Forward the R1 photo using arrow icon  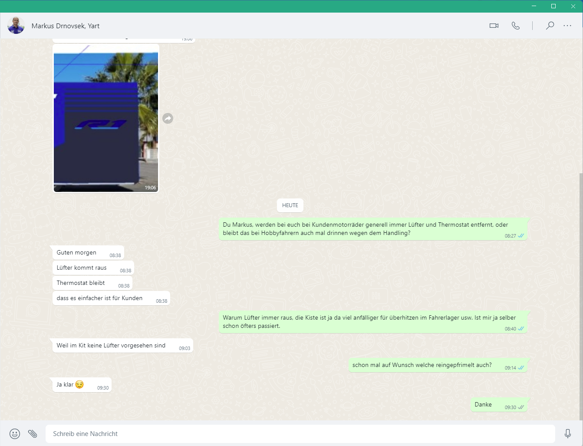pyautogui.click(x=168, y=118)
